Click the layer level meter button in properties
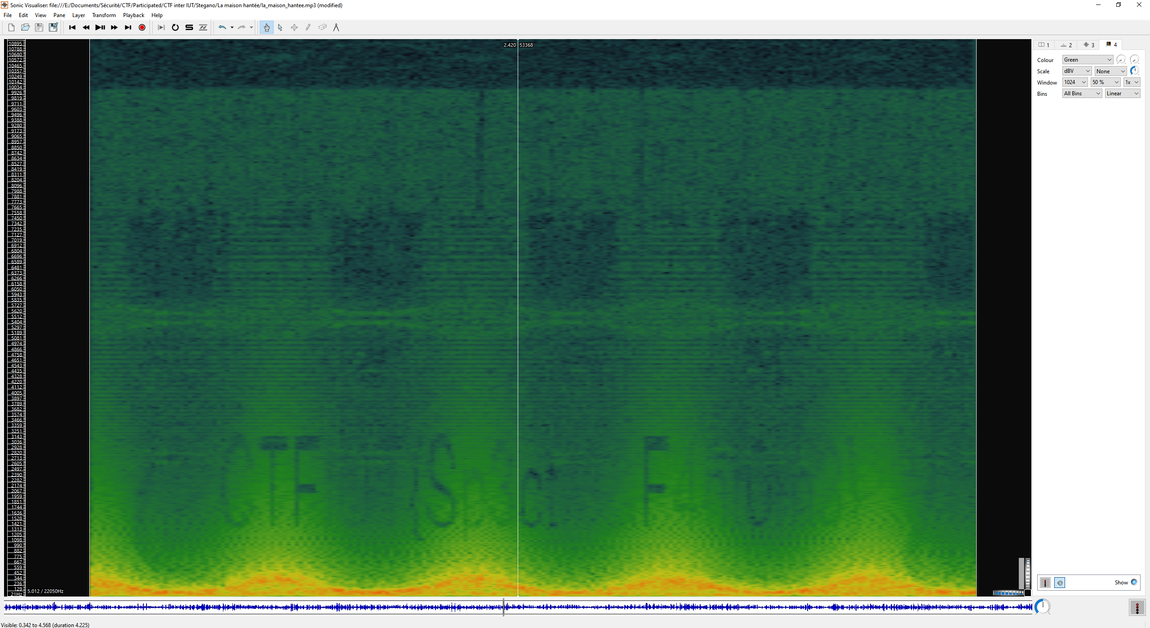This screenshot has width=1150, height=628. [1045, 583]
